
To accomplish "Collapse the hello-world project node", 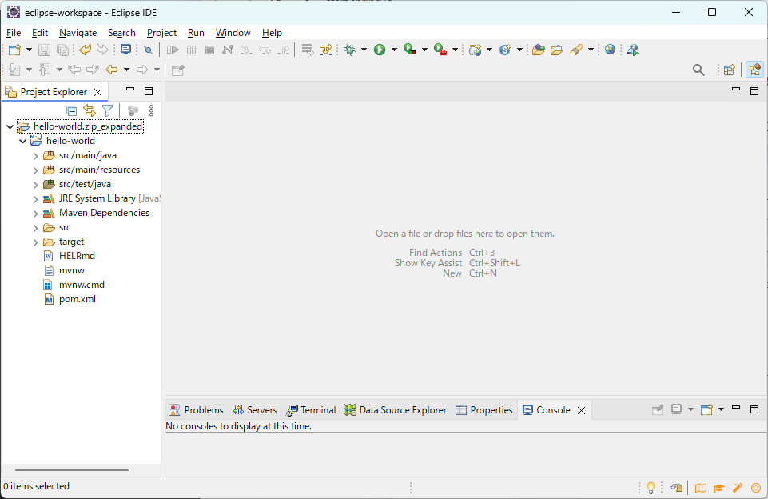I will click(x=22, y=141).
